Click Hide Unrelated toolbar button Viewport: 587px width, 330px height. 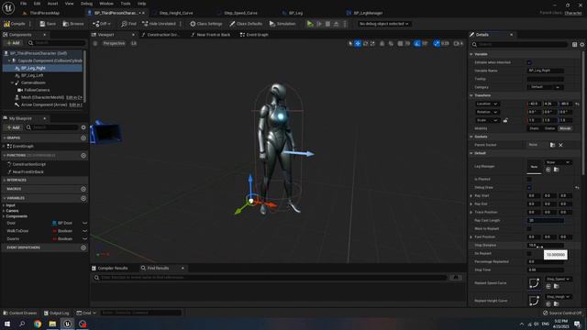pos(159,24)
